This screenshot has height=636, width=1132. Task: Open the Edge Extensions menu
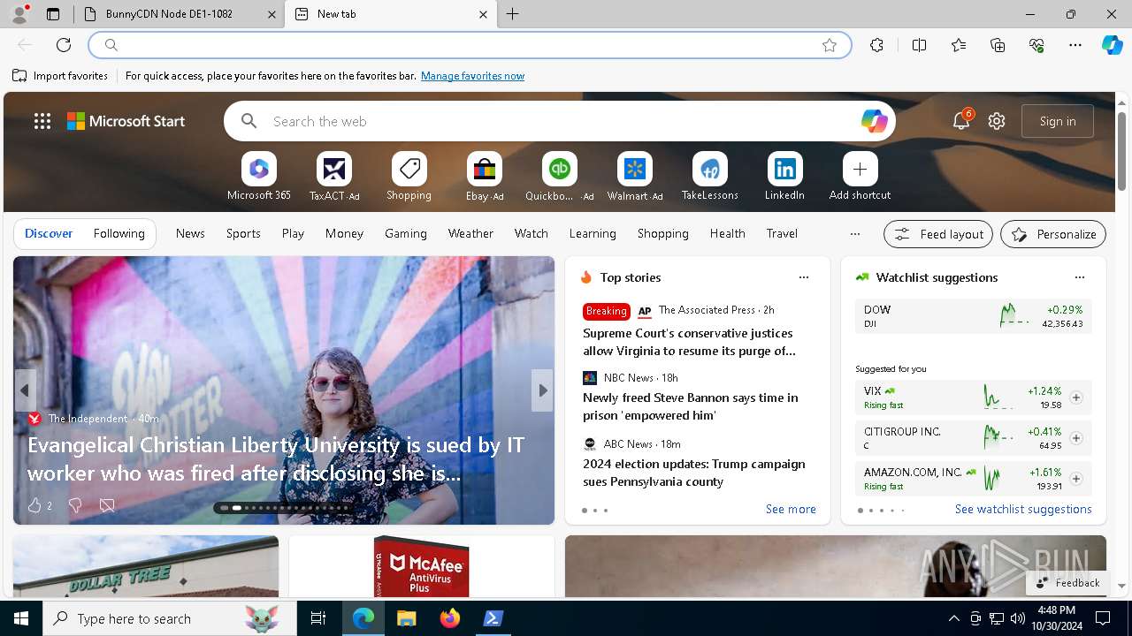click(876, 45)
